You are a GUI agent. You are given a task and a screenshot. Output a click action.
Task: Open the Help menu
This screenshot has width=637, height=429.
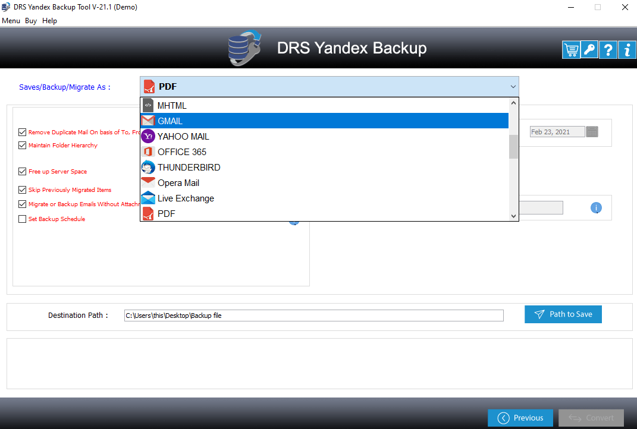click(x=49, y=21)
